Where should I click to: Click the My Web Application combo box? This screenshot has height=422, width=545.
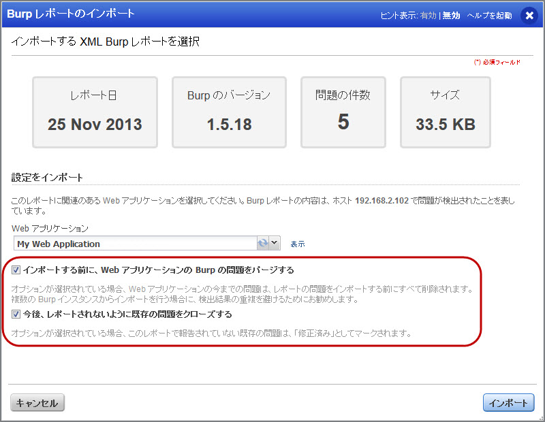coord(135,244)
